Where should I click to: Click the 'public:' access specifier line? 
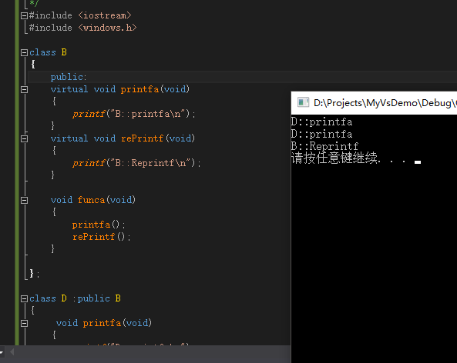69,77
